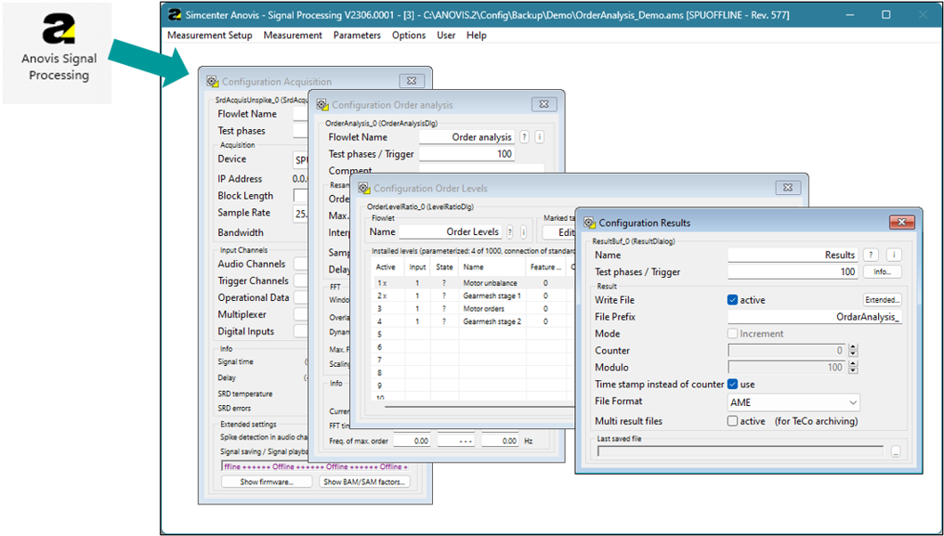Click the Order Levels Name field
Screen dimensions: 944x536
click(451, 231)
